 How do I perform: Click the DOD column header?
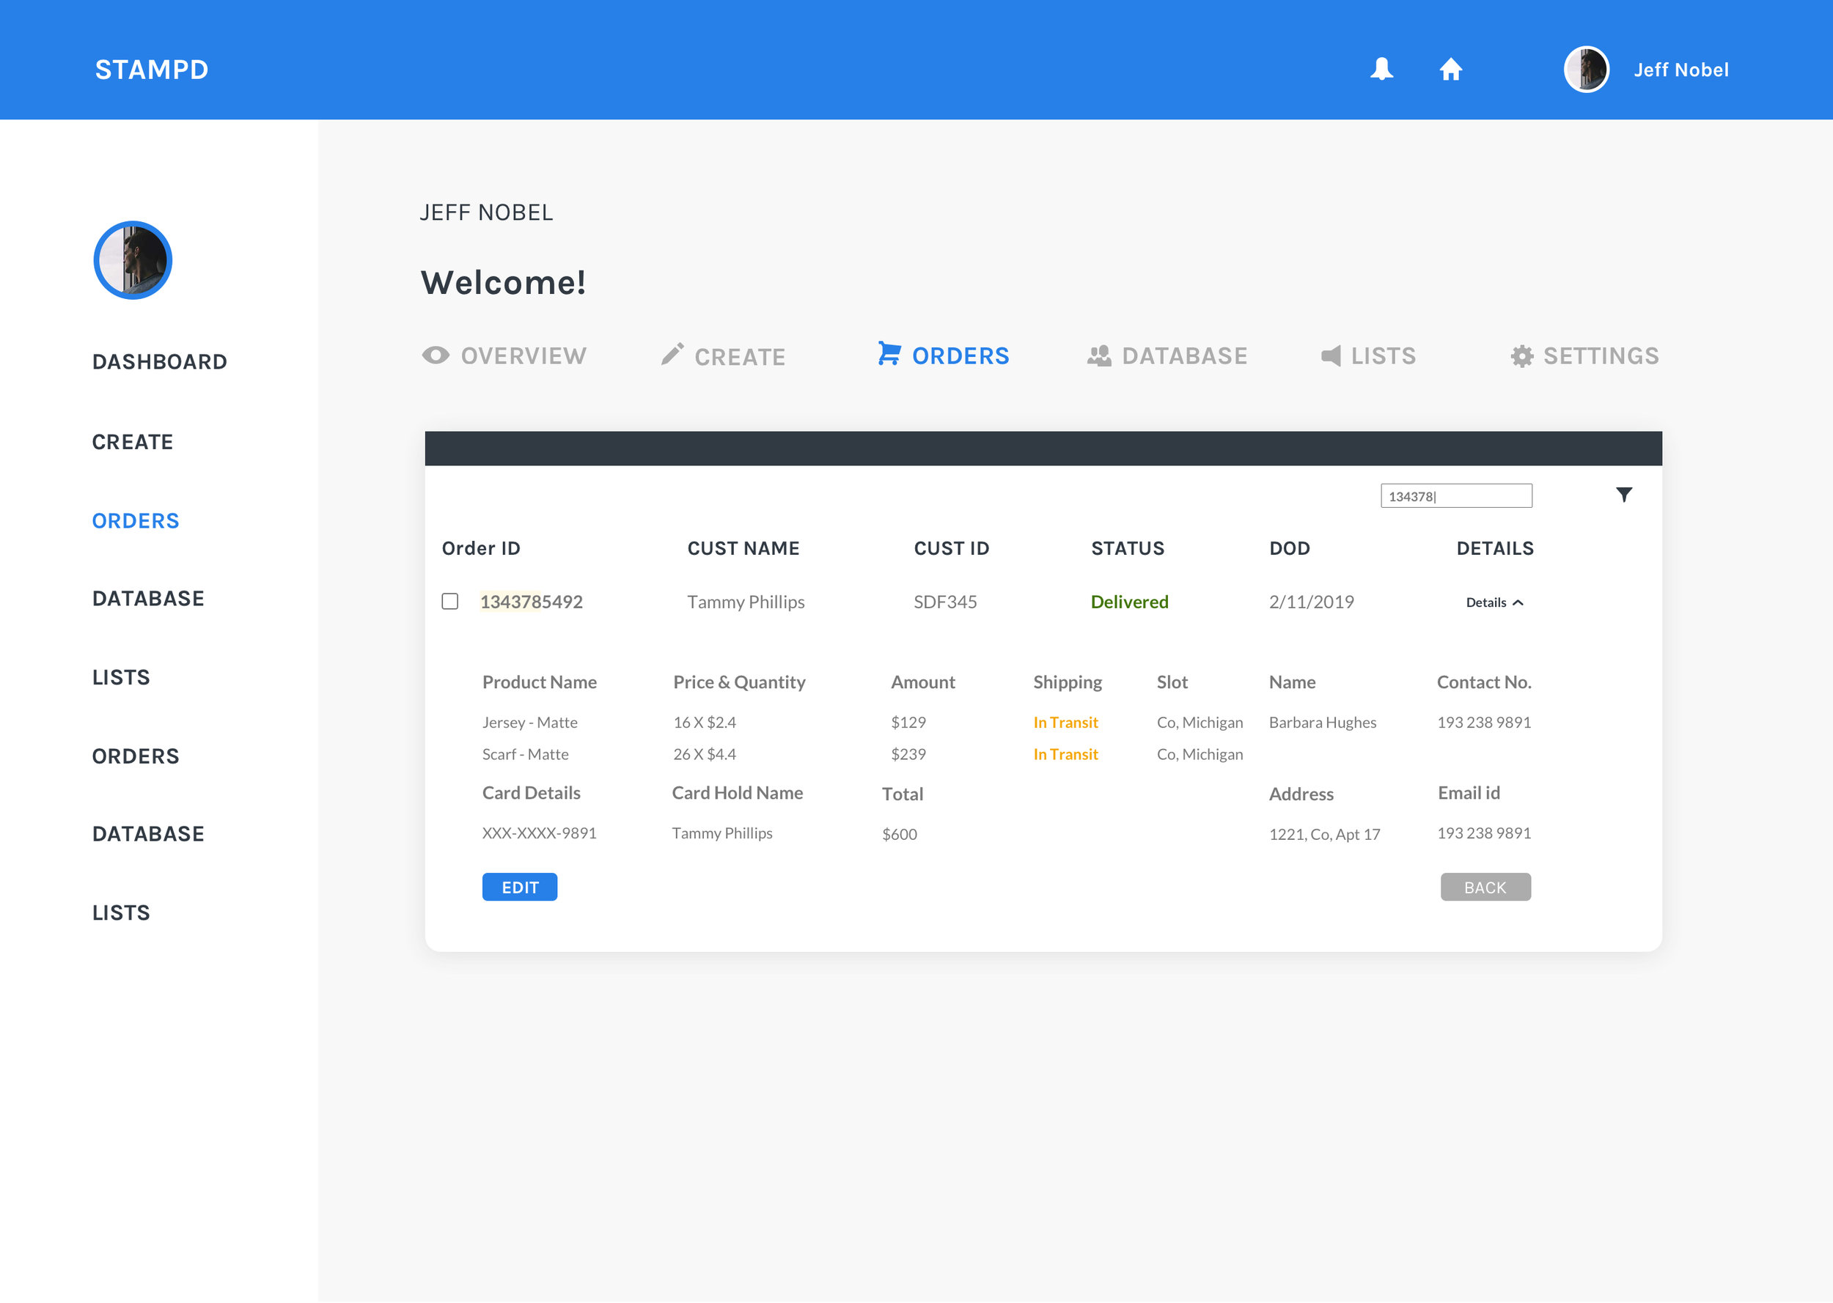click(x=1289, y=549)
